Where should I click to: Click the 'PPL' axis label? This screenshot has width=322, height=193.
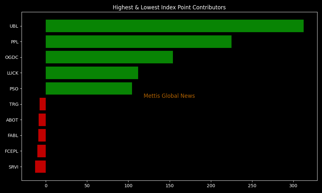tap(14, 42)
